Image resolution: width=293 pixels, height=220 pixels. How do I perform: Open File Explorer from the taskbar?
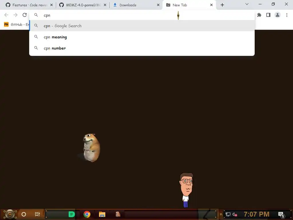click(102, 214)
